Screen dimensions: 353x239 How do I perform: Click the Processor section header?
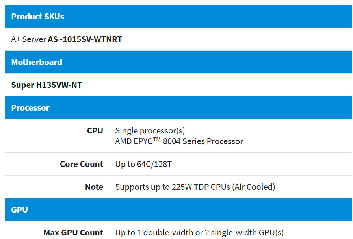[30, 108]
